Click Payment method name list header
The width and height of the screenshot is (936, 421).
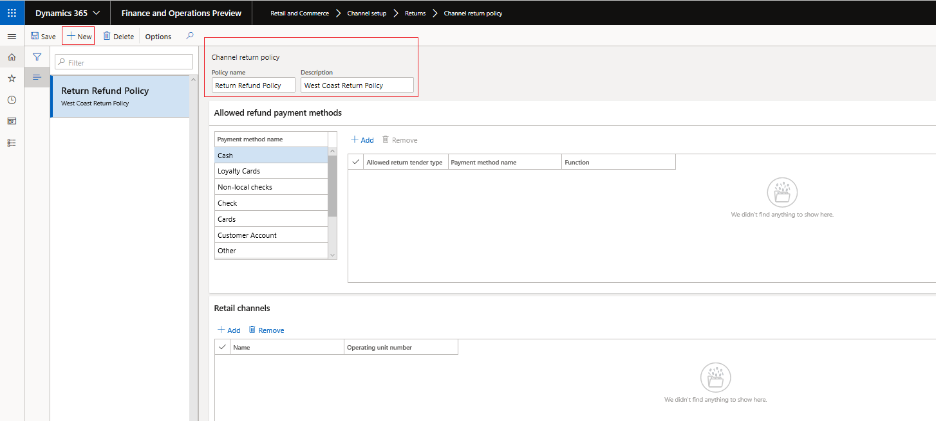coord(271,139)
